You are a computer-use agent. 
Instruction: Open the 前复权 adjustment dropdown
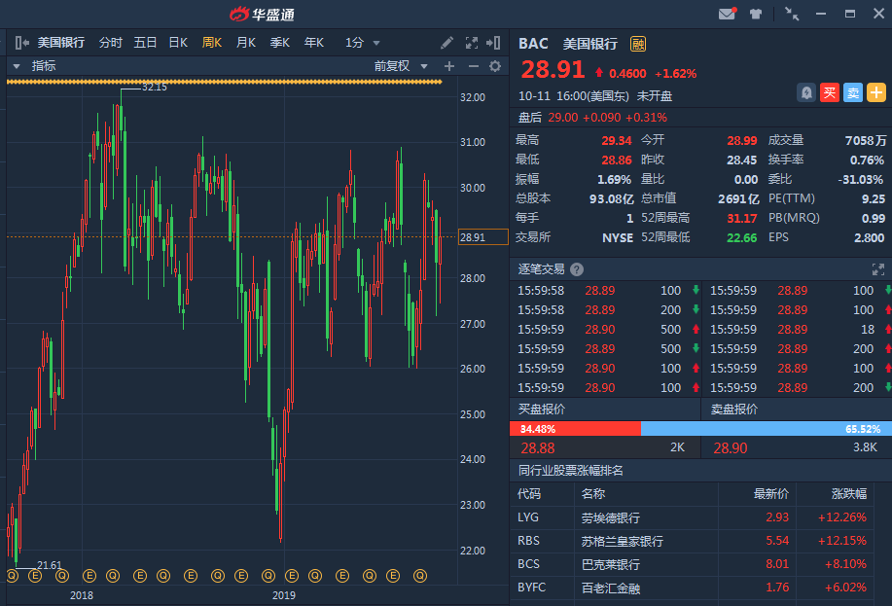coord(398,66)
